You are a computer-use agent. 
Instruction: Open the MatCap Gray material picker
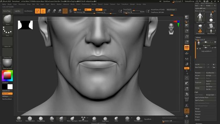point(8,64)
